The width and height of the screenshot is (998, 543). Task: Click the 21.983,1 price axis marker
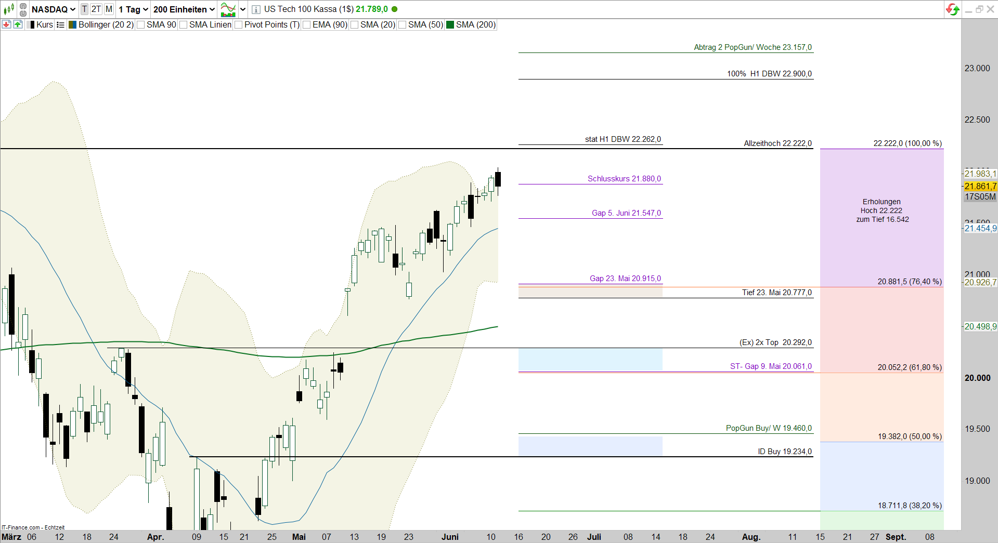980,174
